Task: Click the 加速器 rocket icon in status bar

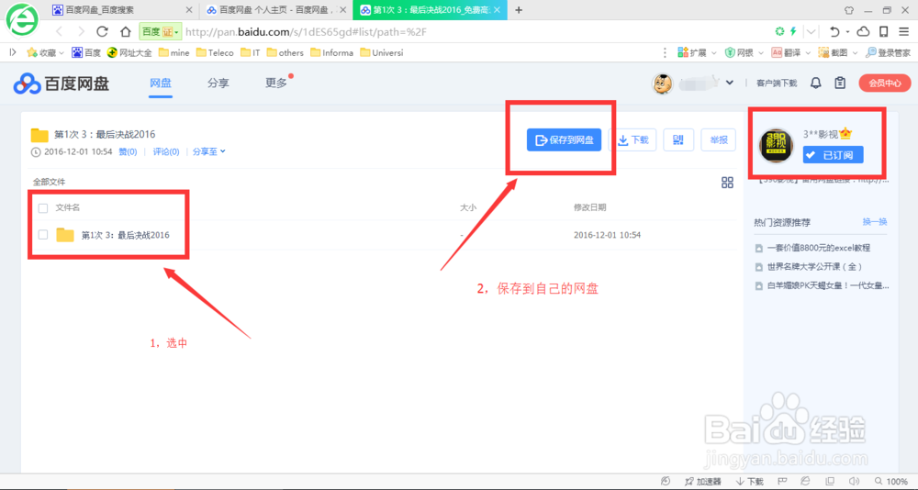Action: point(702,481)
